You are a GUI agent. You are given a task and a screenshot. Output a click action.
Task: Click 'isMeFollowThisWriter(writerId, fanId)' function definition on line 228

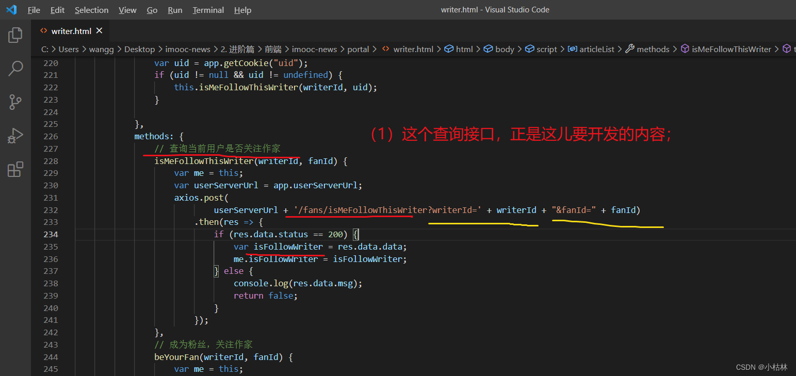click(x=247, y=161)
